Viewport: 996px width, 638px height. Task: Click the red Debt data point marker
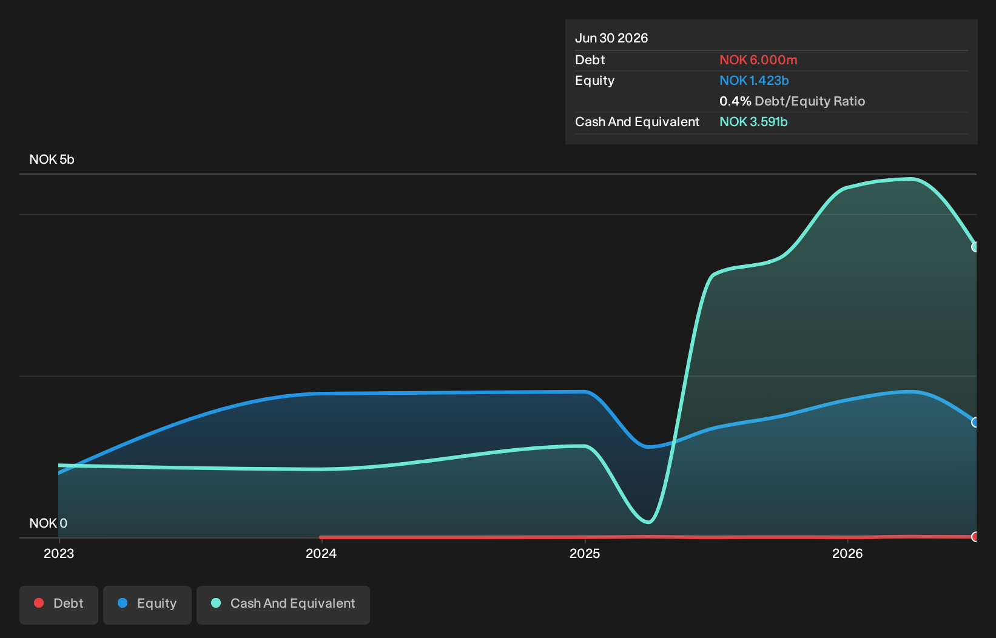(x=975, y=537)
